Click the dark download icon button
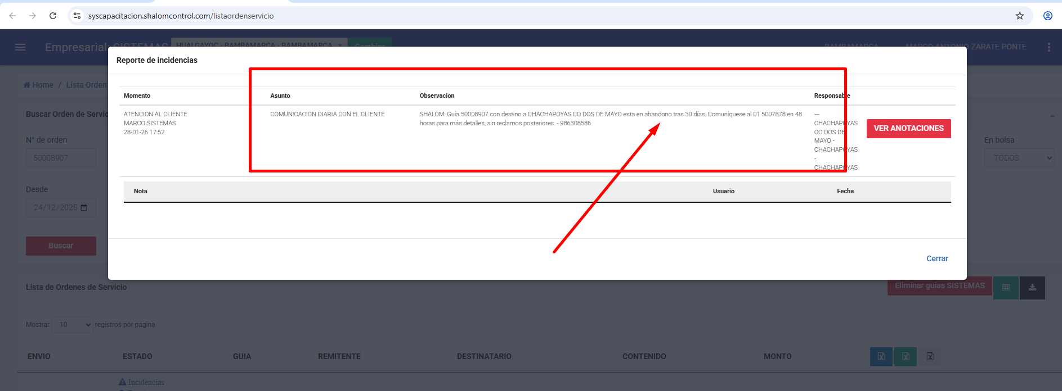The height and width of the screenshot is (391, 1062). [1032, 288]
